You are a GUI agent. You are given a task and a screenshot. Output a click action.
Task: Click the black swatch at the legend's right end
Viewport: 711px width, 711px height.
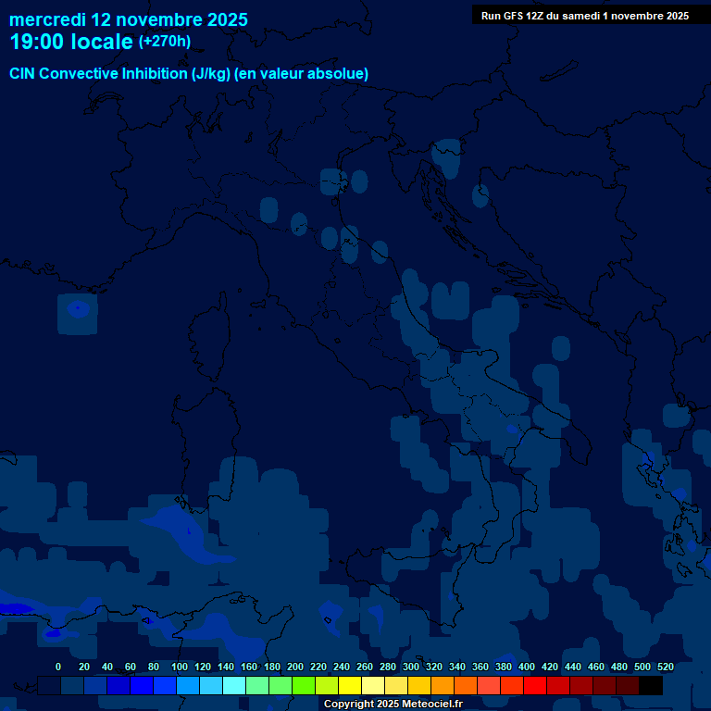coord(651,686)
